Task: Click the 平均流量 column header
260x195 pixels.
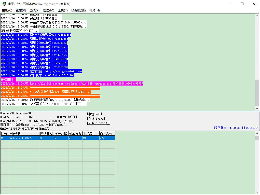Action: [x=91, y=133]
